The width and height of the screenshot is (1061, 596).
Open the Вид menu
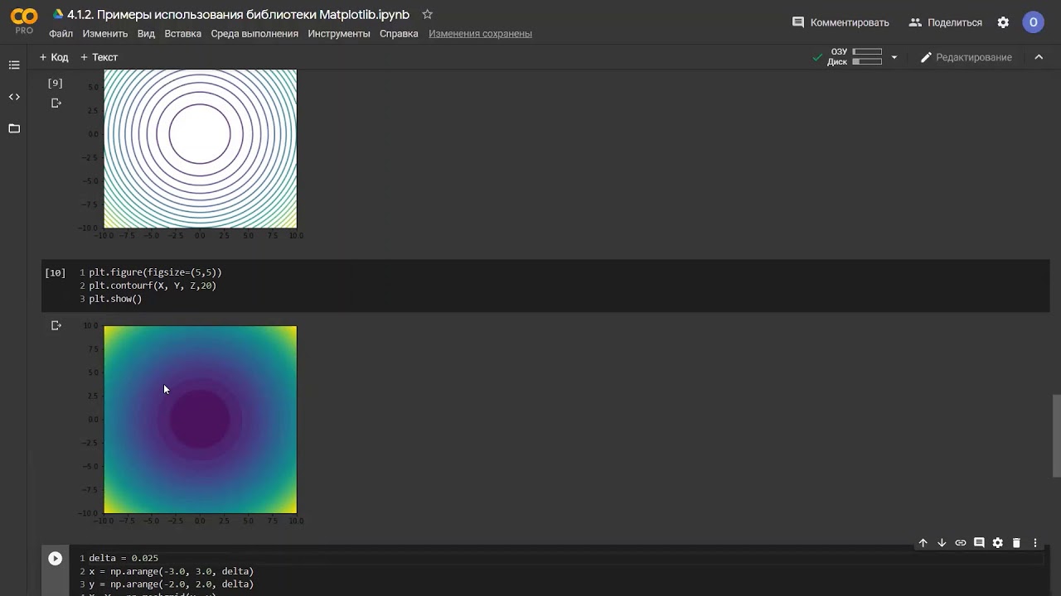click(x=146, y=34)
